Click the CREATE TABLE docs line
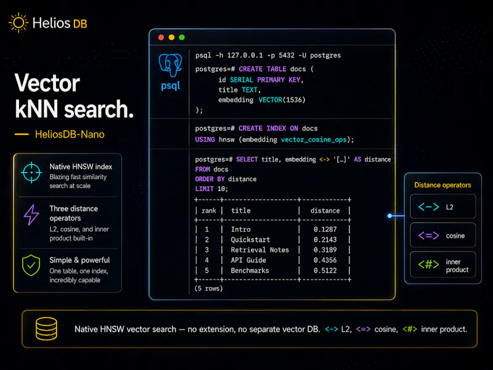Viewport: 493px width, 370px height. (x=255, y=69)
